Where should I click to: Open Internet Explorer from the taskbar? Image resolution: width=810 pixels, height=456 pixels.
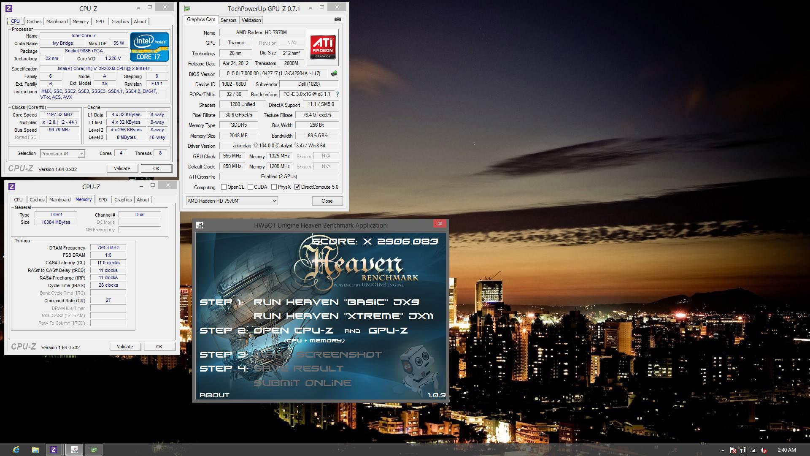tap(16, 450)
